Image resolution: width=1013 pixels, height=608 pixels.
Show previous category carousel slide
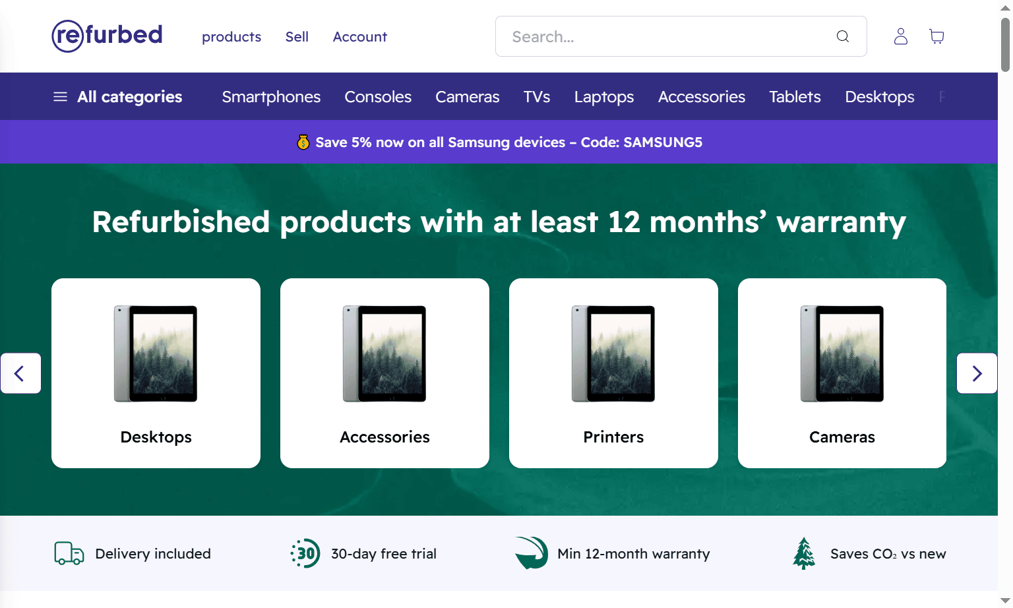pos(20,373)
